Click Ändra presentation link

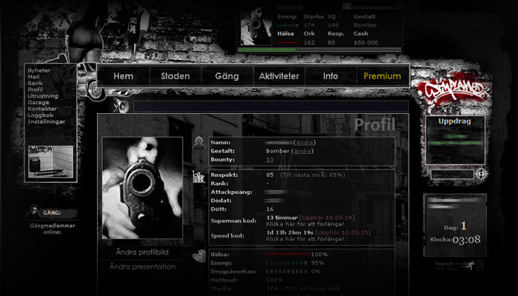(142, 266)
